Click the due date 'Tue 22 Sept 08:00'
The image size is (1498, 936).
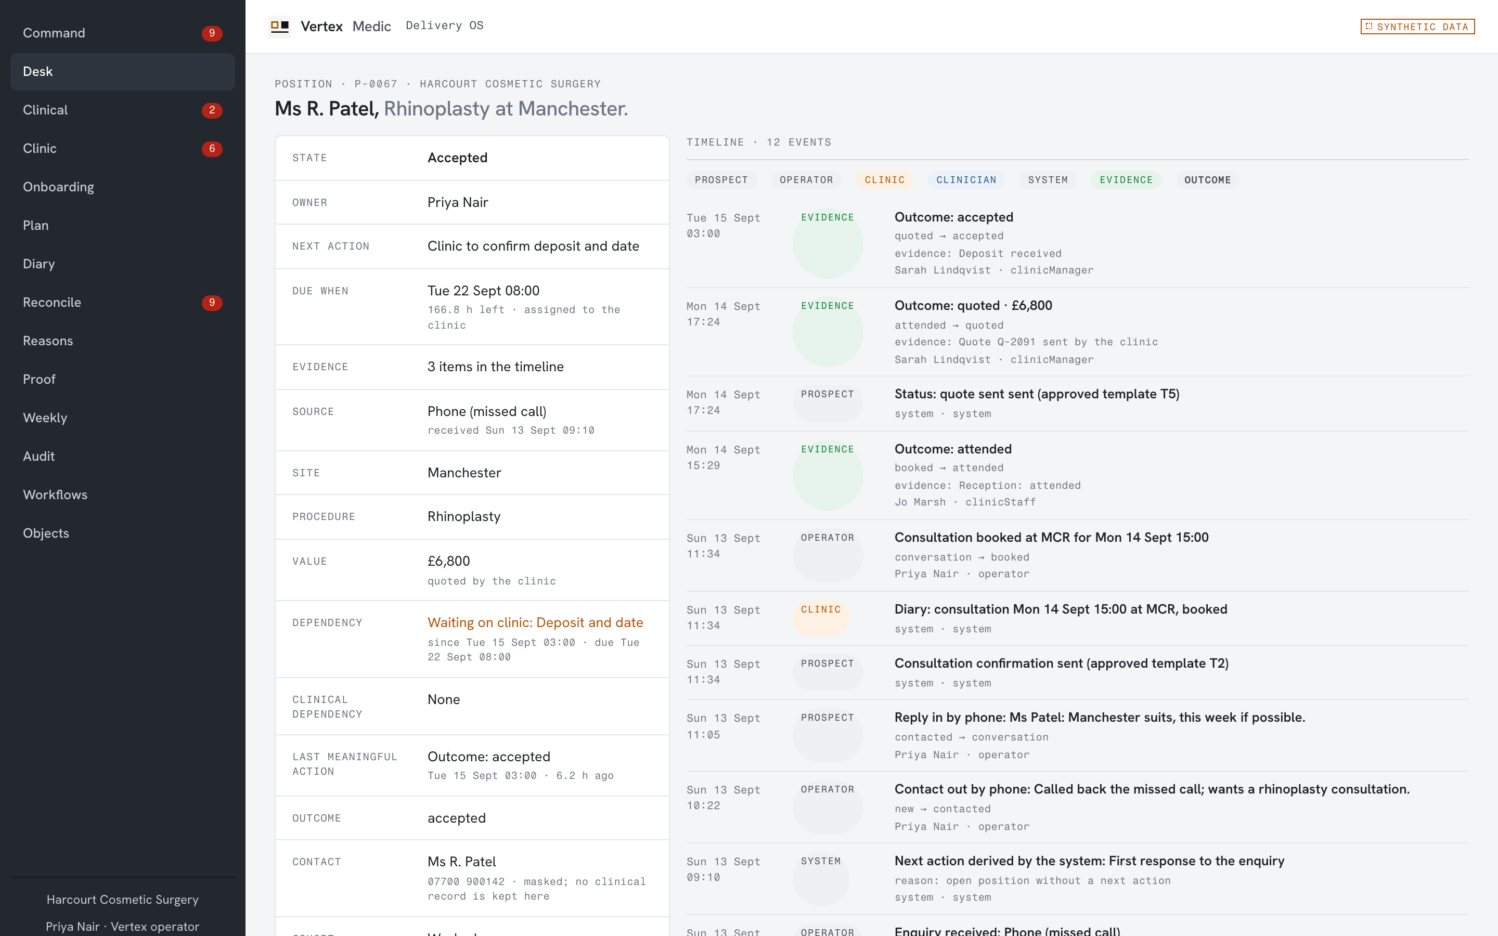pos(483,290)
